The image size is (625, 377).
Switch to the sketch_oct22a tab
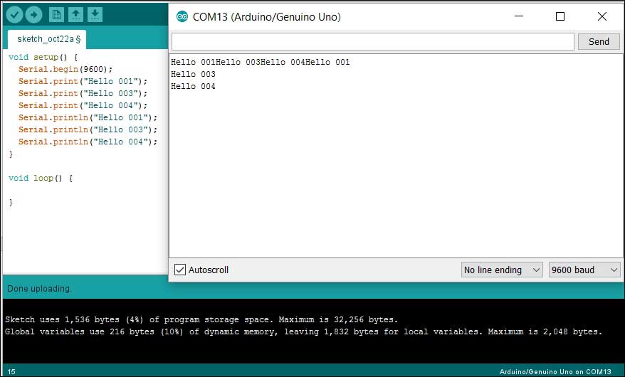(48, 38)
